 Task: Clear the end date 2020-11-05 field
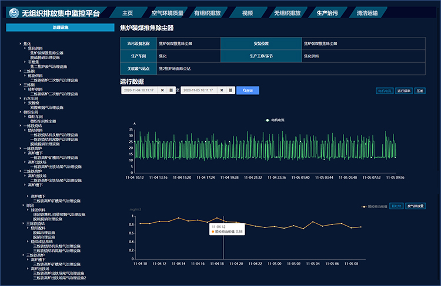(x=221, y=90)
